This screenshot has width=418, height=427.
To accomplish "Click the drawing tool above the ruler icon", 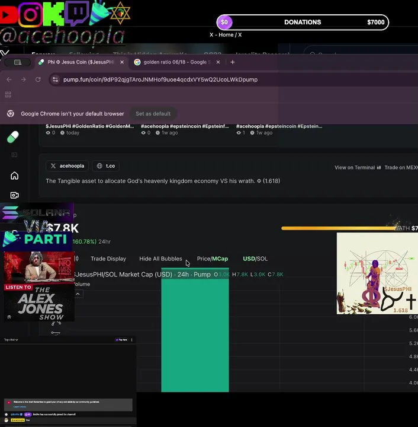I will click(x=56, y=323).
